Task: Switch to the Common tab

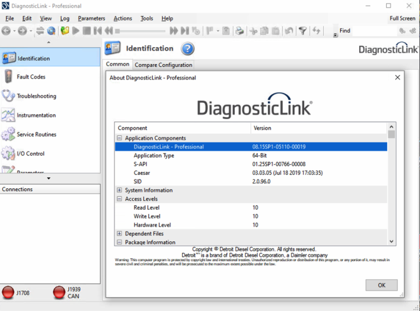Action: click(x=118, y=65)
